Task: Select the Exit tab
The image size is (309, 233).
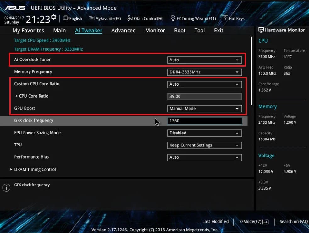Action: (x=218, y=31)
